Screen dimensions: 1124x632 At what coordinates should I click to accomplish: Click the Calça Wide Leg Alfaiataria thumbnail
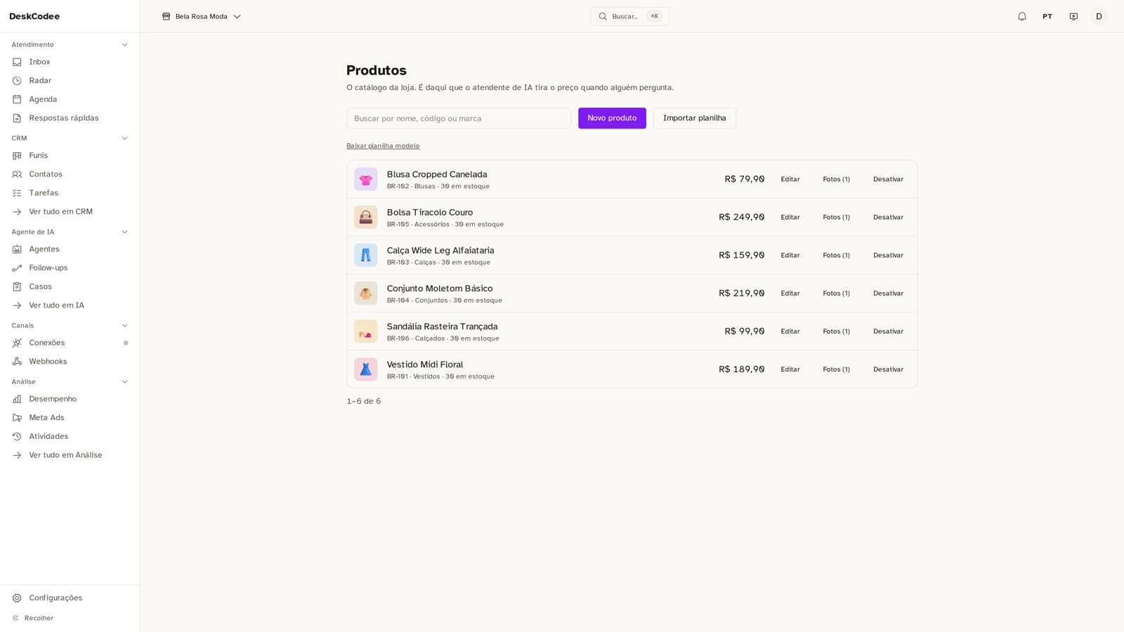(x=366, y=255)
